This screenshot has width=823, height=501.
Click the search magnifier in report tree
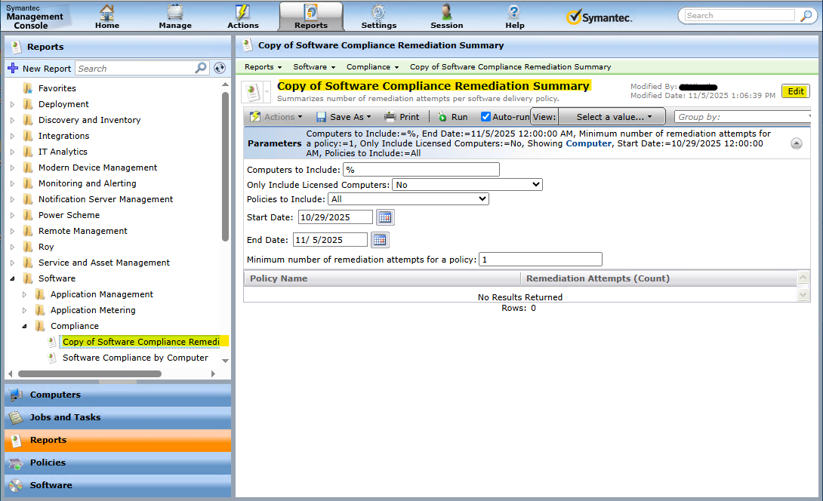pyautogui.click(x=201, y=68)
